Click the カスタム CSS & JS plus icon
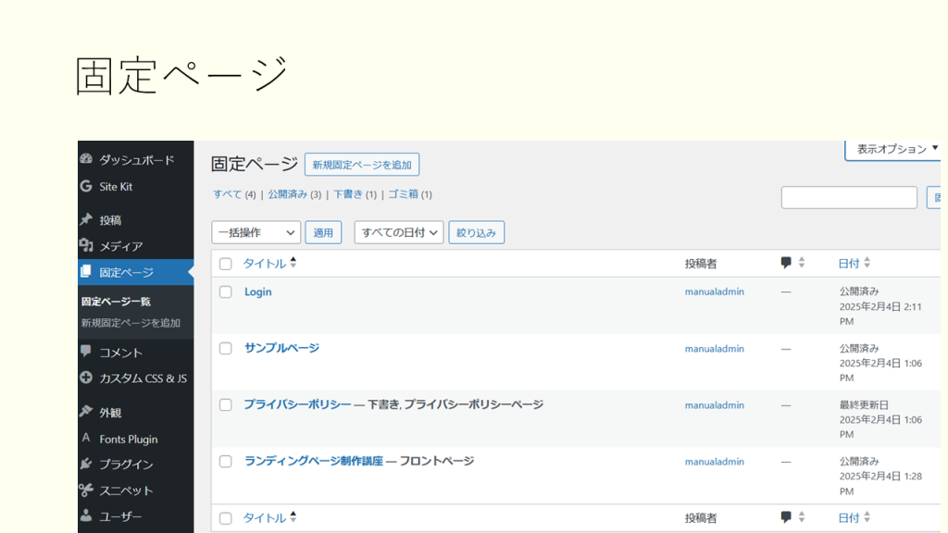The width and height of the screenshot is (948, 533). (x=86, y=378)
